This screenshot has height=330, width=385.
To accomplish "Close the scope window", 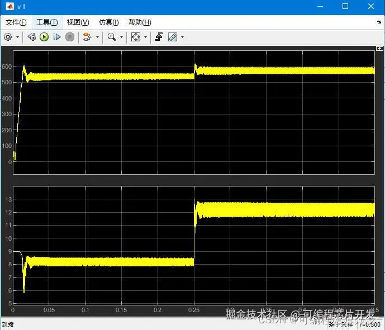I will tap(371, 6).
